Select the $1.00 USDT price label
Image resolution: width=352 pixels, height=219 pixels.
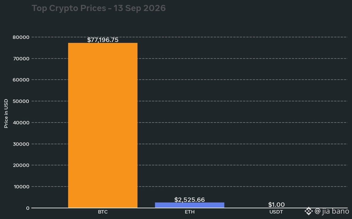coord(276,205)
